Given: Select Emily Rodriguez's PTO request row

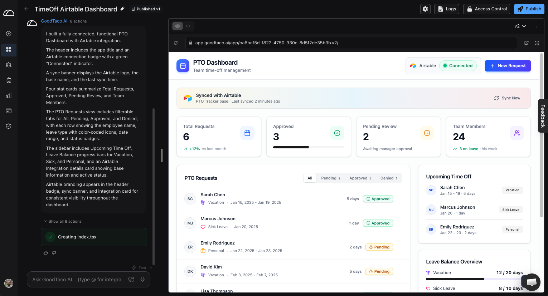Looking at the screenshot, I should point(293,247).
